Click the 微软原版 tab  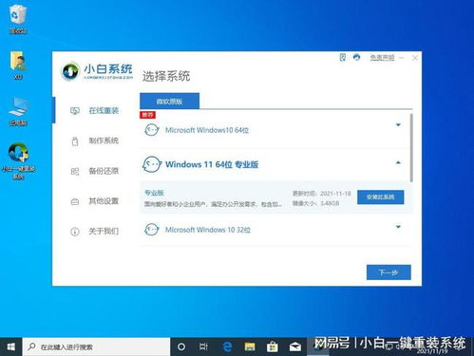pos(169,102)
